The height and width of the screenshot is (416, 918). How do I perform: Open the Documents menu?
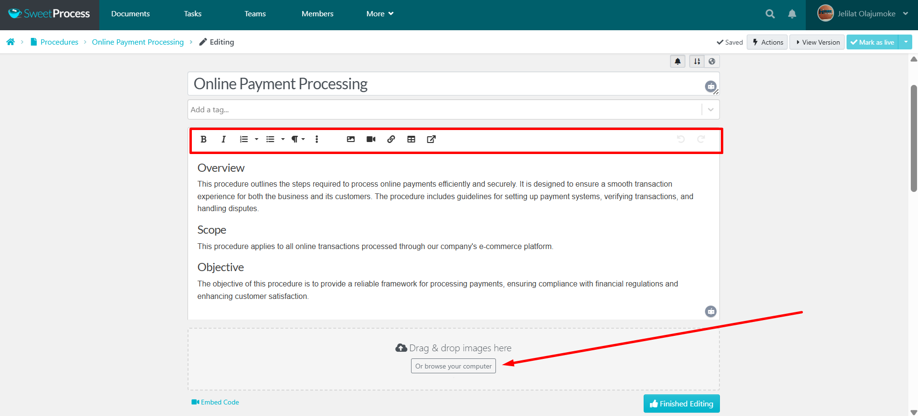click(x=130, y=14)
